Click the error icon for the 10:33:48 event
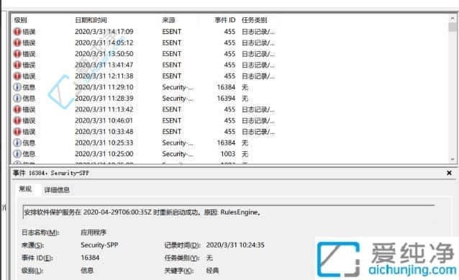The width and height of the screenshot is (459, 280). pyautogui.click(x=17, y=132)
